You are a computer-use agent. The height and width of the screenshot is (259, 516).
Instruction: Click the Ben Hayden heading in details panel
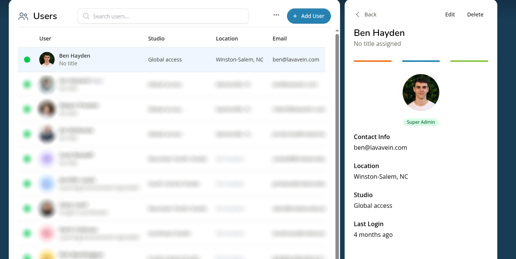379,33
